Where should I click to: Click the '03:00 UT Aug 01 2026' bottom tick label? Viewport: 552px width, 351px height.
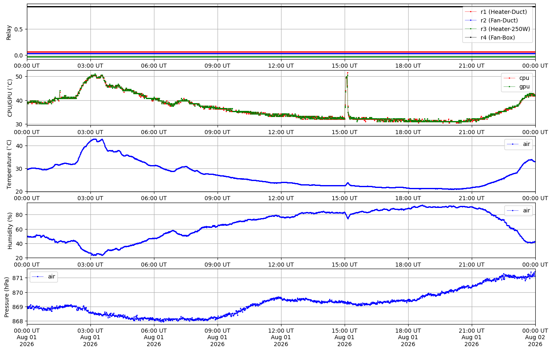[x=90, y=337]
